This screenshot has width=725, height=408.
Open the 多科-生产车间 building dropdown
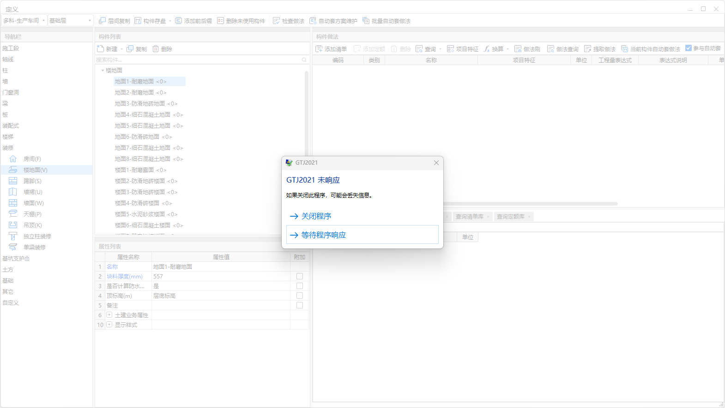point(24,21)
